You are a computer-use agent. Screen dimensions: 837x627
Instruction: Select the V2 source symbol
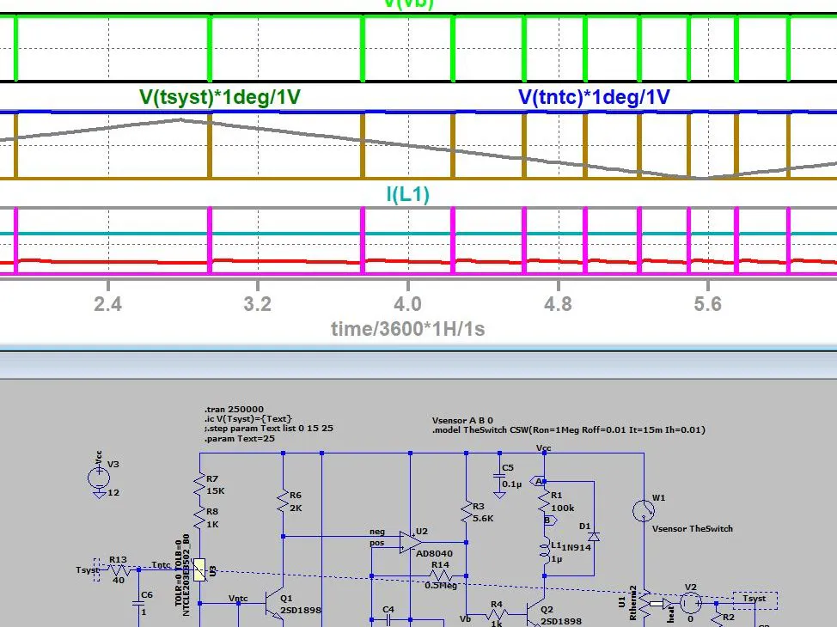[x=690, y=603]
